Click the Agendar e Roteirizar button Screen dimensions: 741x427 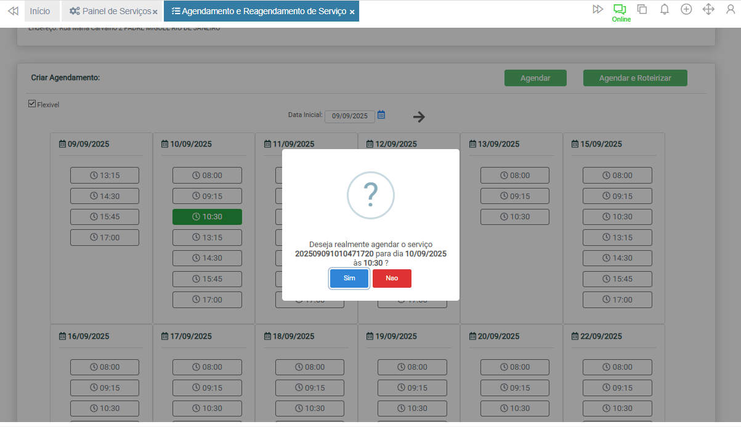[635, 78]
